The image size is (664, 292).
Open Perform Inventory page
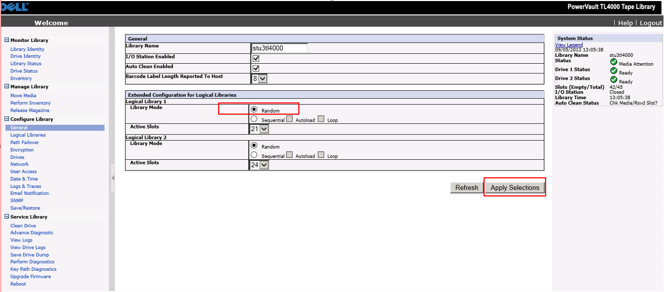tap(31, 103)
